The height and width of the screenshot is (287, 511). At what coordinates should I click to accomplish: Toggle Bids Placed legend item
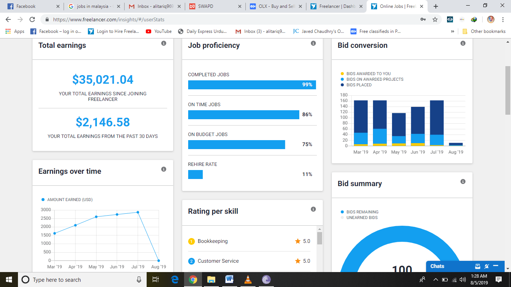(x=356, y=85)
